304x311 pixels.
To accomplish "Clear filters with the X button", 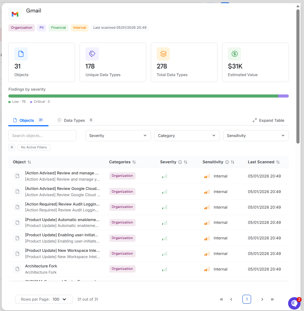I will (12, 147).
